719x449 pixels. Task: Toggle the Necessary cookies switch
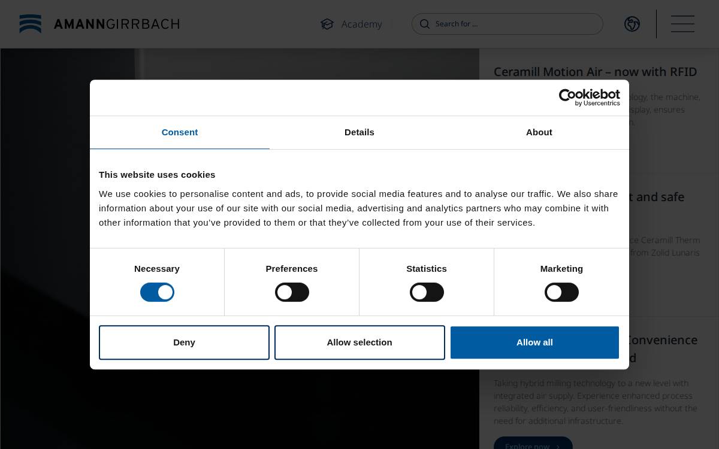(x=157, y=292)
